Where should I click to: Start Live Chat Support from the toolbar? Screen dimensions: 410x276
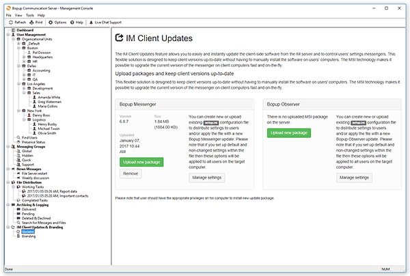pyautogui.click(x=105, y=23)
